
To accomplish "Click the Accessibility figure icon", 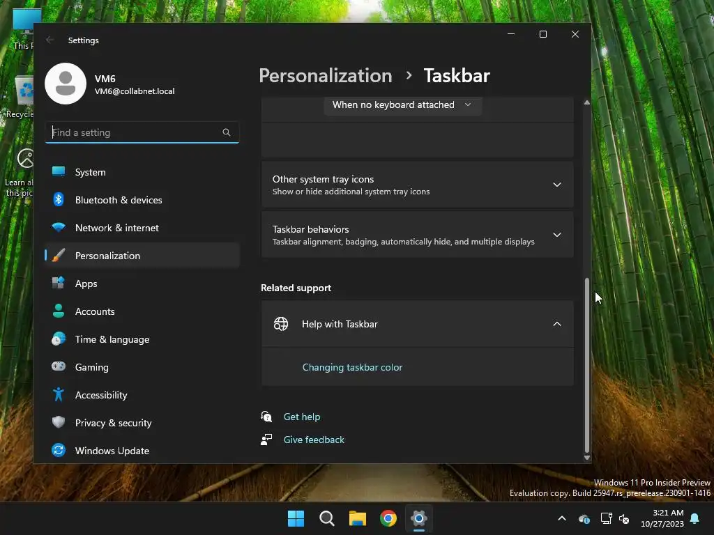I will (59, 394).
